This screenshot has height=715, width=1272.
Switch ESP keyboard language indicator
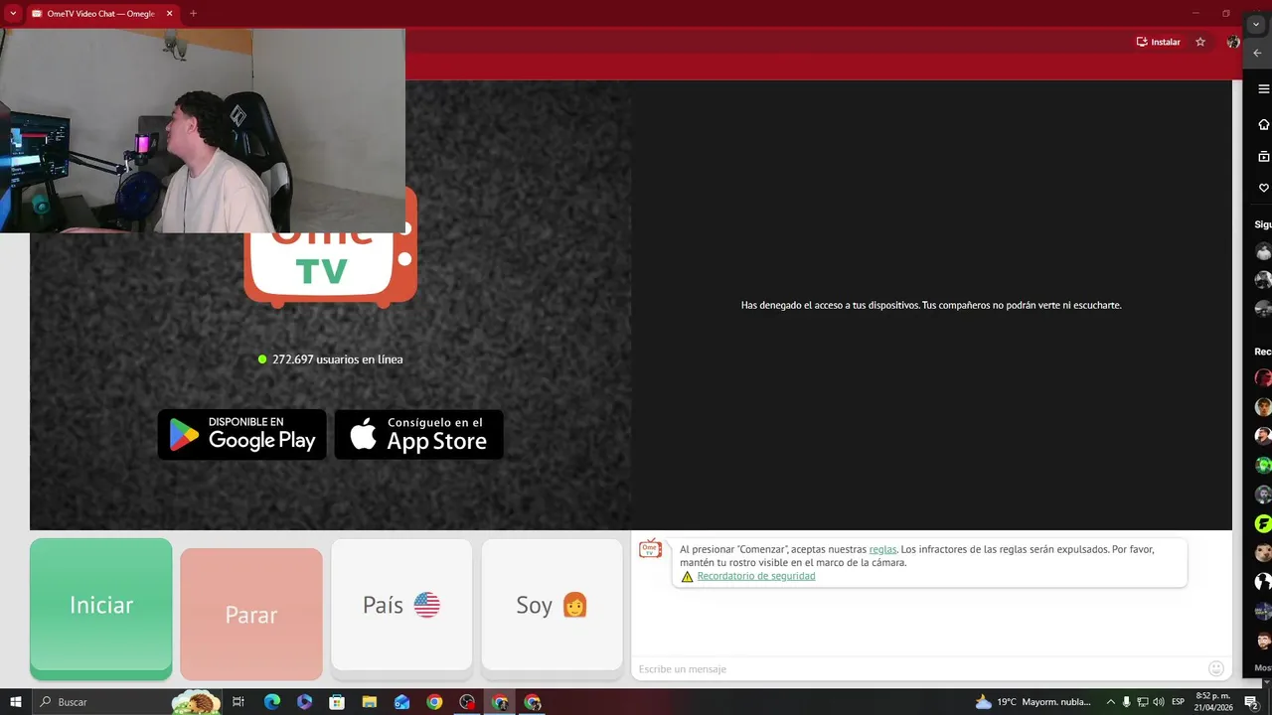click(1179, 702)
